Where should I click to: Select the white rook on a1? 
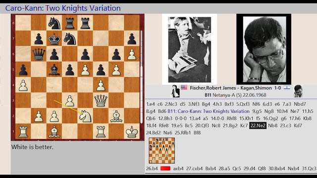(23, 132)
